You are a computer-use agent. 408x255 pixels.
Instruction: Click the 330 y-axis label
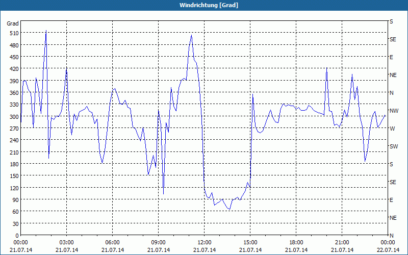(14, 105)
